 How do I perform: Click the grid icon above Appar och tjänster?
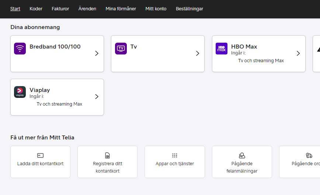[175, 156]
